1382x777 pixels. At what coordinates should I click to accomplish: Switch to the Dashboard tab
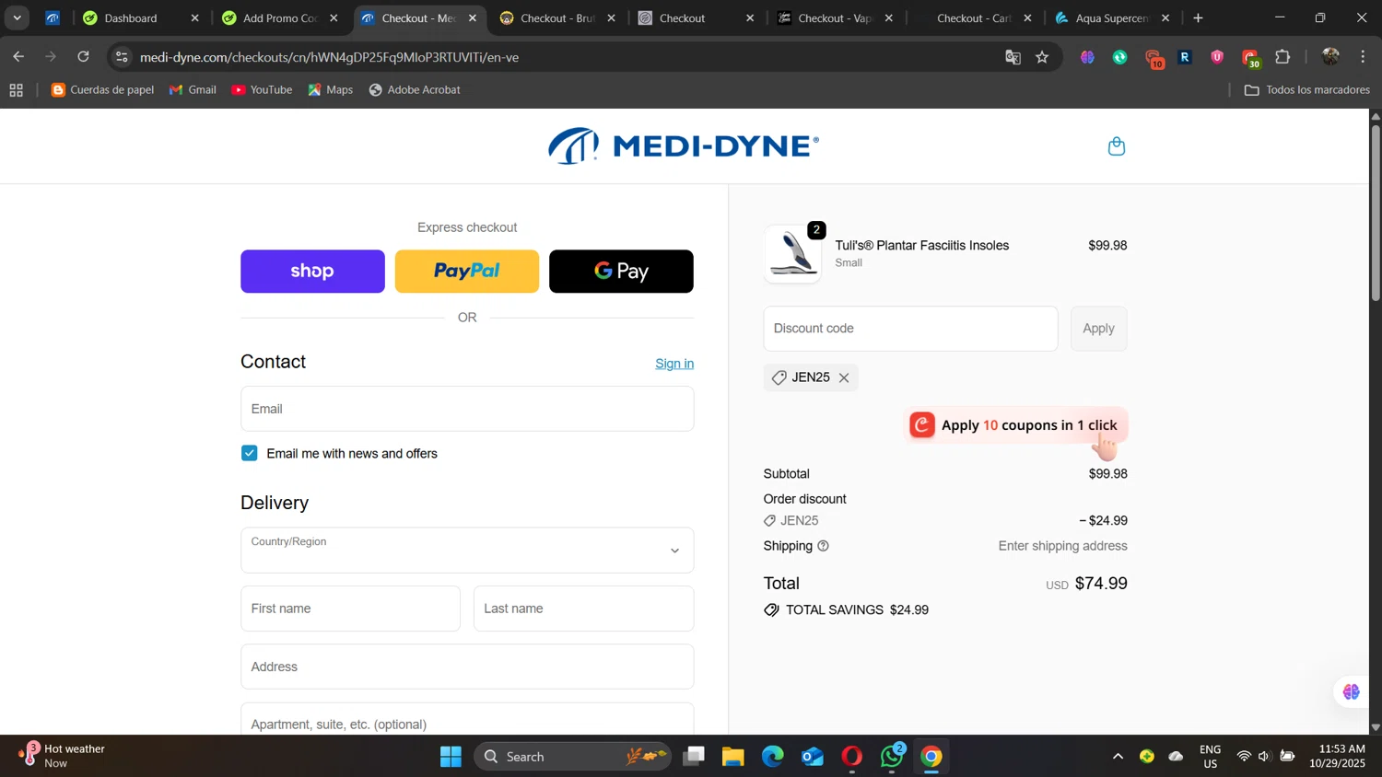[x=140, y=18]
